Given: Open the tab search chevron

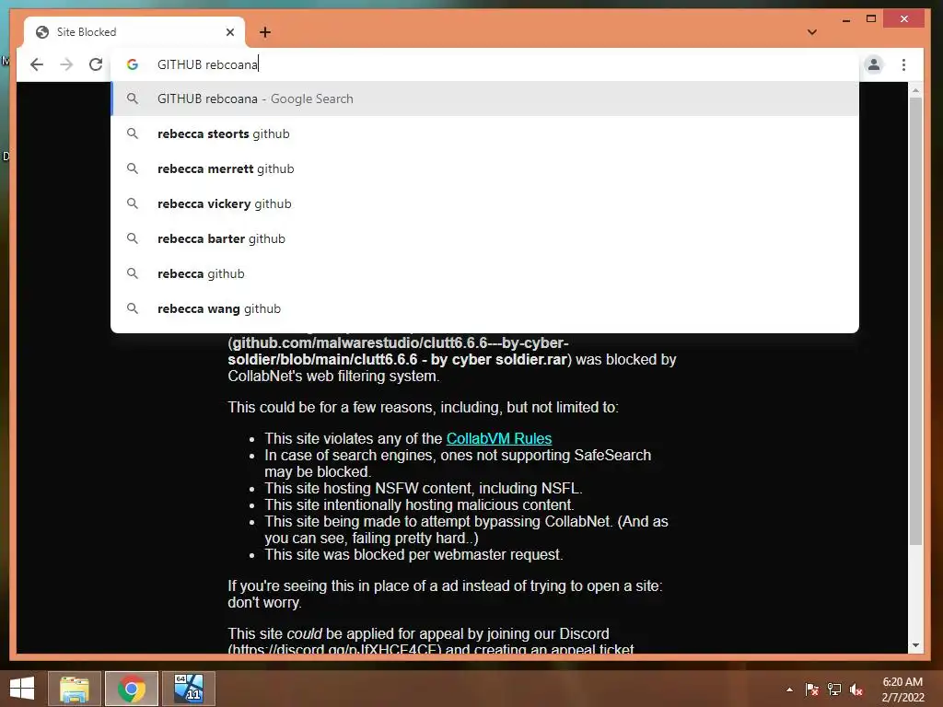Looking at the screenshot, I should (812, 32).
